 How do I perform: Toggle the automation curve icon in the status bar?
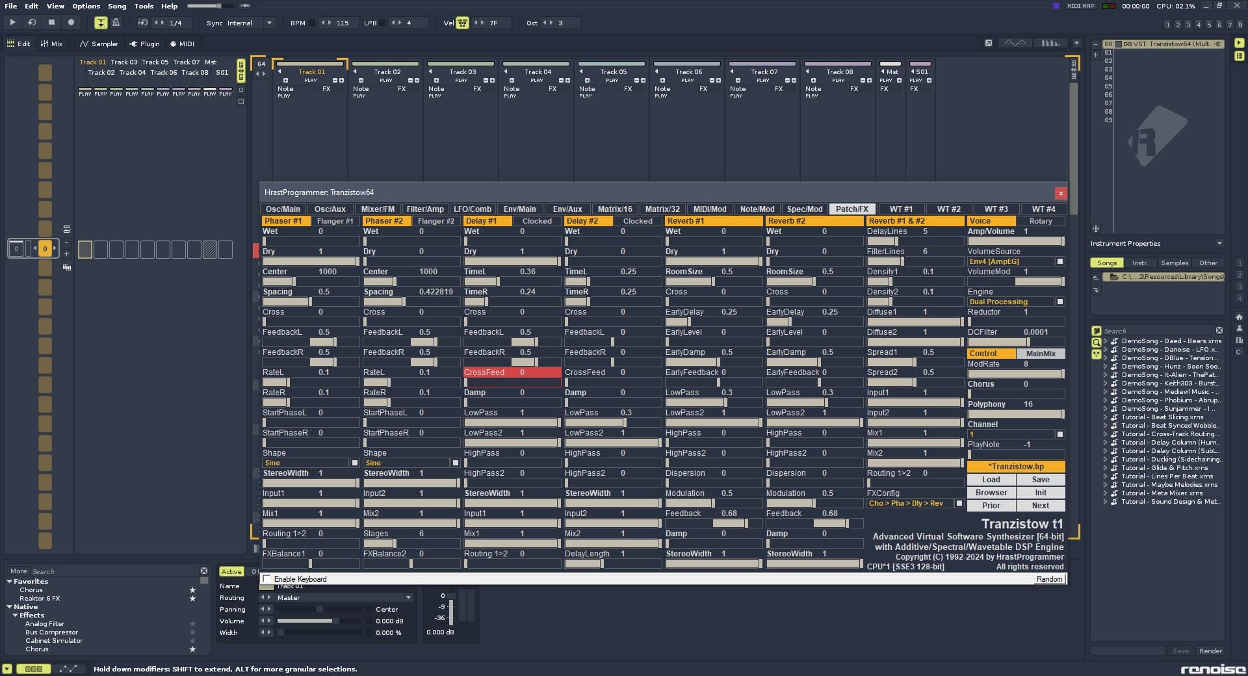[x=68, y=669]
